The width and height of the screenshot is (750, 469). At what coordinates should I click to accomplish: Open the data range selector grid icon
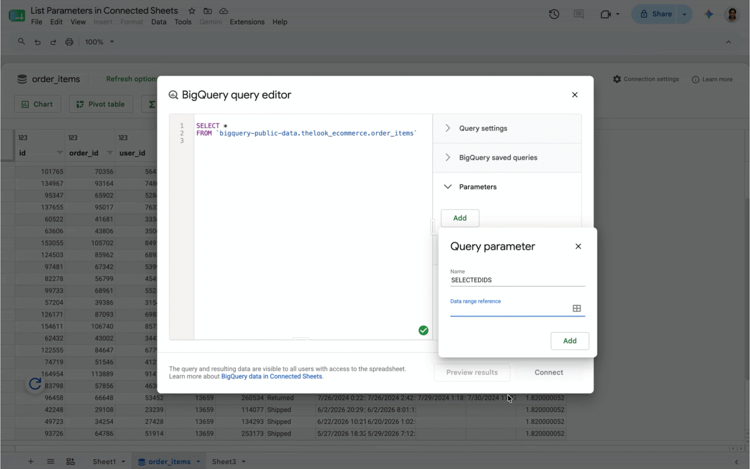pos(577,308)
